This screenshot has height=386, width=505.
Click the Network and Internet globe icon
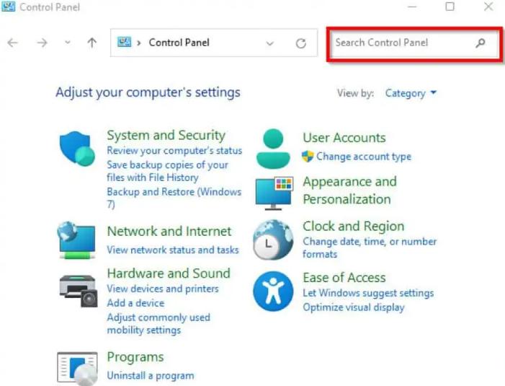coord(76,240)
